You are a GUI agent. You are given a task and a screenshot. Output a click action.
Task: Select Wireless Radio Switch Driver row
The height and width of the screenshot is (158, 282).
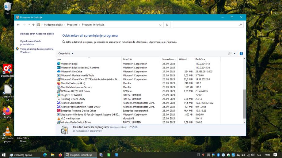(x=138, y=122)
